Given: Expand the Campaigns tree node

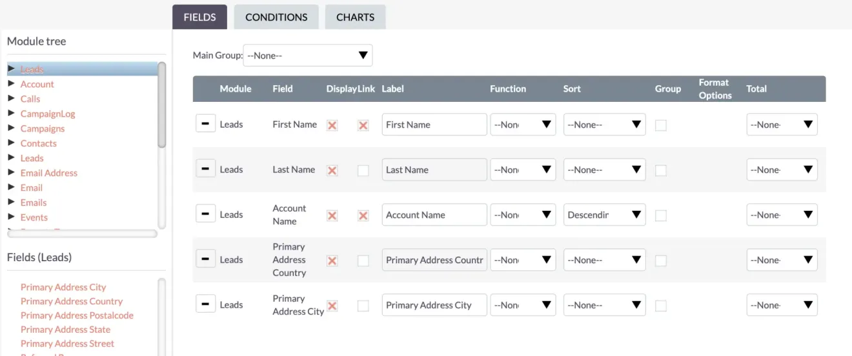Looking at the screenshot, I should point(12,128).
